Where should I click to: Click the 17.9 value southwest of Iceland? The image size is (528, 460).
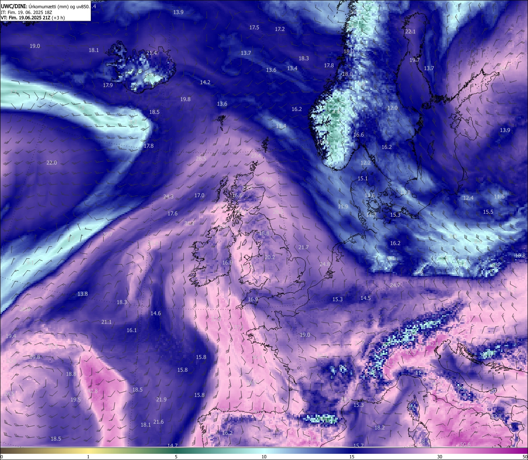coord(108,85)
